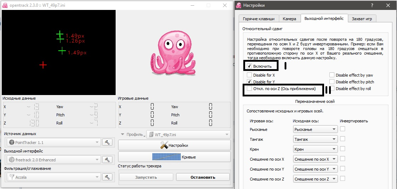Invert the Тангаж axis checkbox

pyautogui.click(x=343, y=139)
